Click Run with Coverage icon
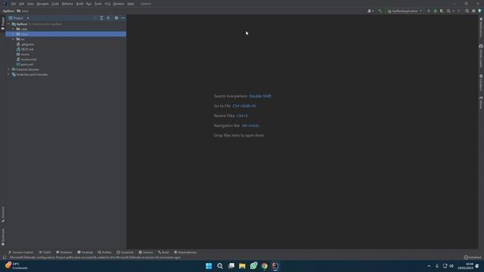Screen dimensions: 484x272 click(x=442, y=11)
